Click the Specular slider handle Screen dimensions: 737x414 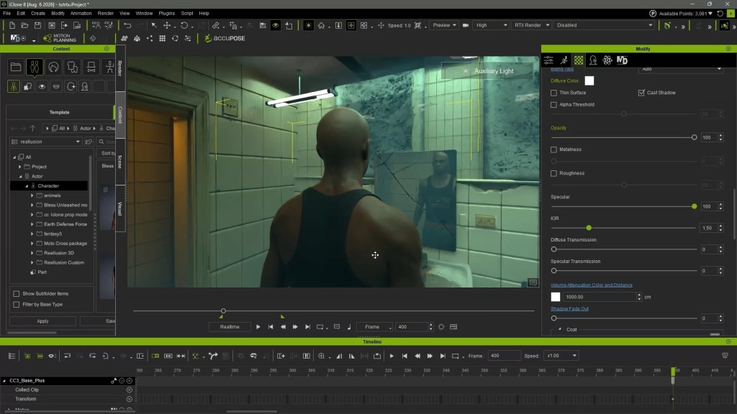695,206
